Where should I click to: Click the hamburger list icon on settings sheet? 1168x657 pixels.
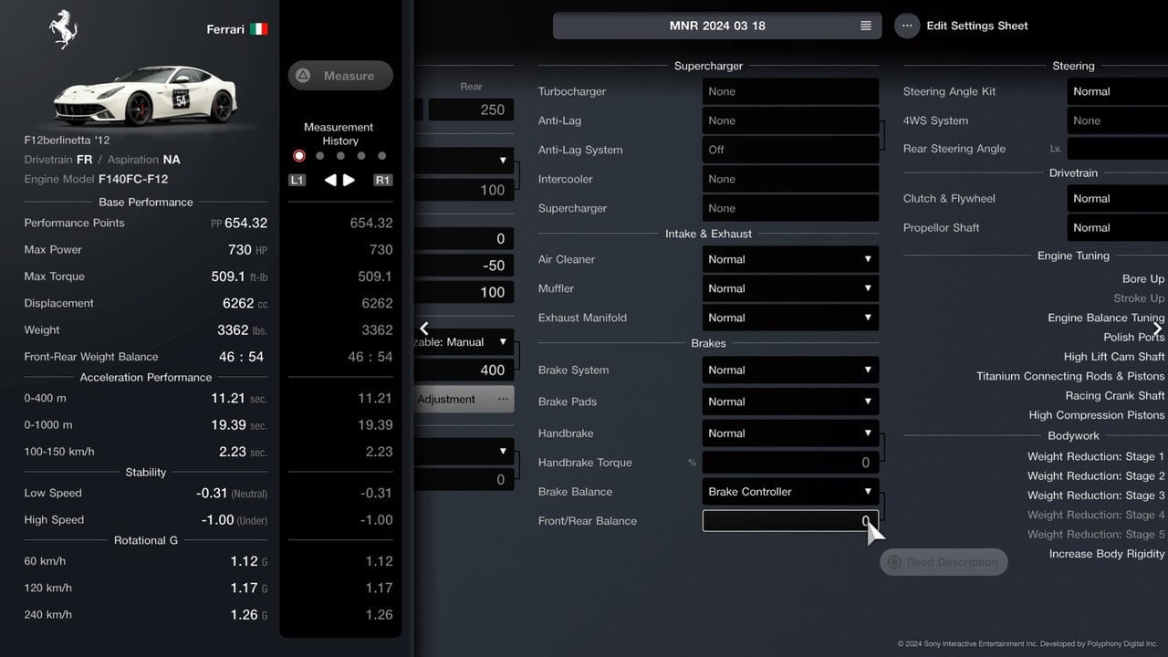click(866, 26)
